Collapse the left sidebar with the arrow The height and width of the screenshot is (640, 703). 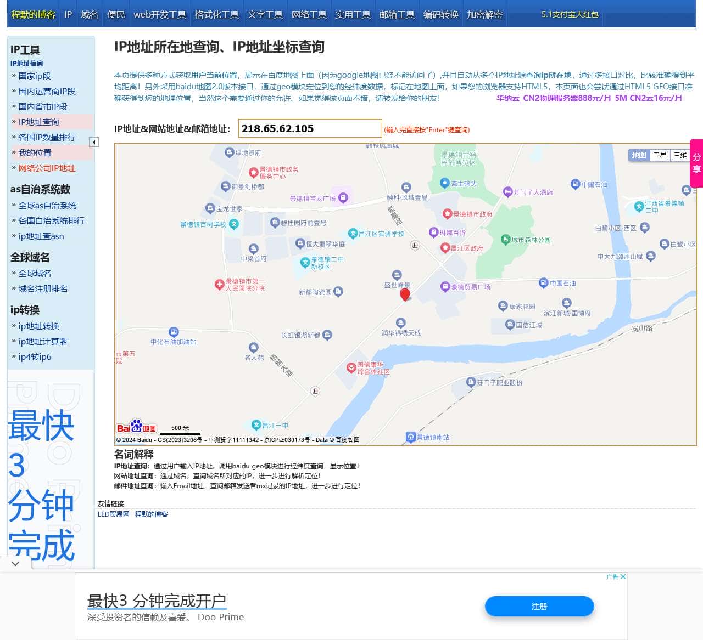[x=94, y=141]
